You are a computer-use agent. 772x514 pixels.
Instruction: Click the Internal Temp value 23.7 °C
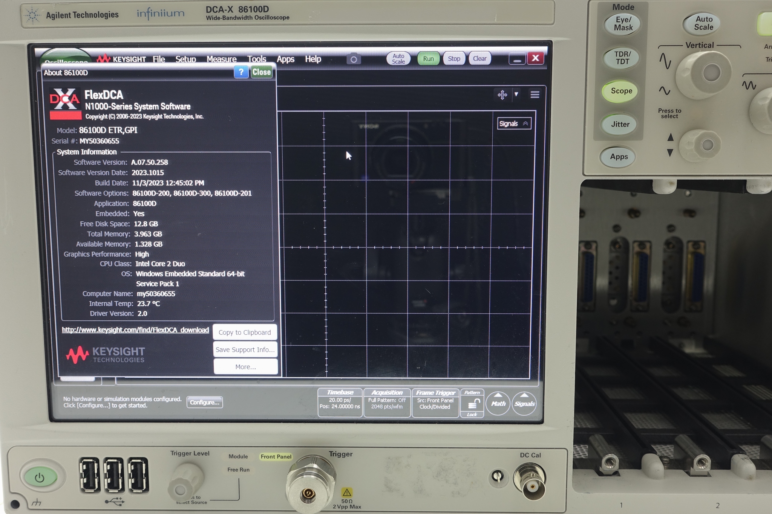pos(148,304)
